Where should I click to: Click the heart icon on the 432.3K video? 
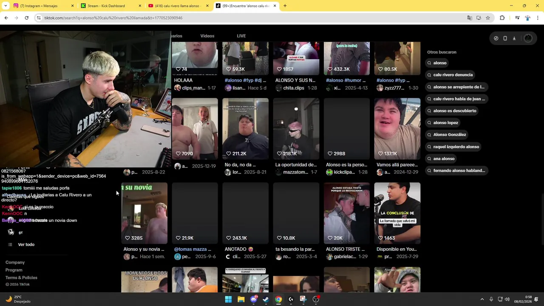pyautogui.click(x=329, y=69)
